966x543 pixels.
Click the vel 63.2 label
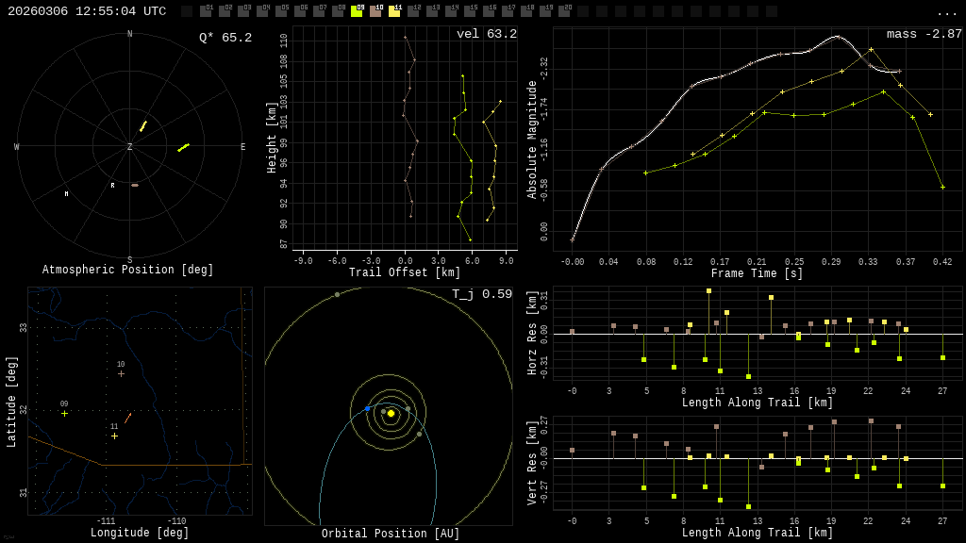[x=487, y=34]
